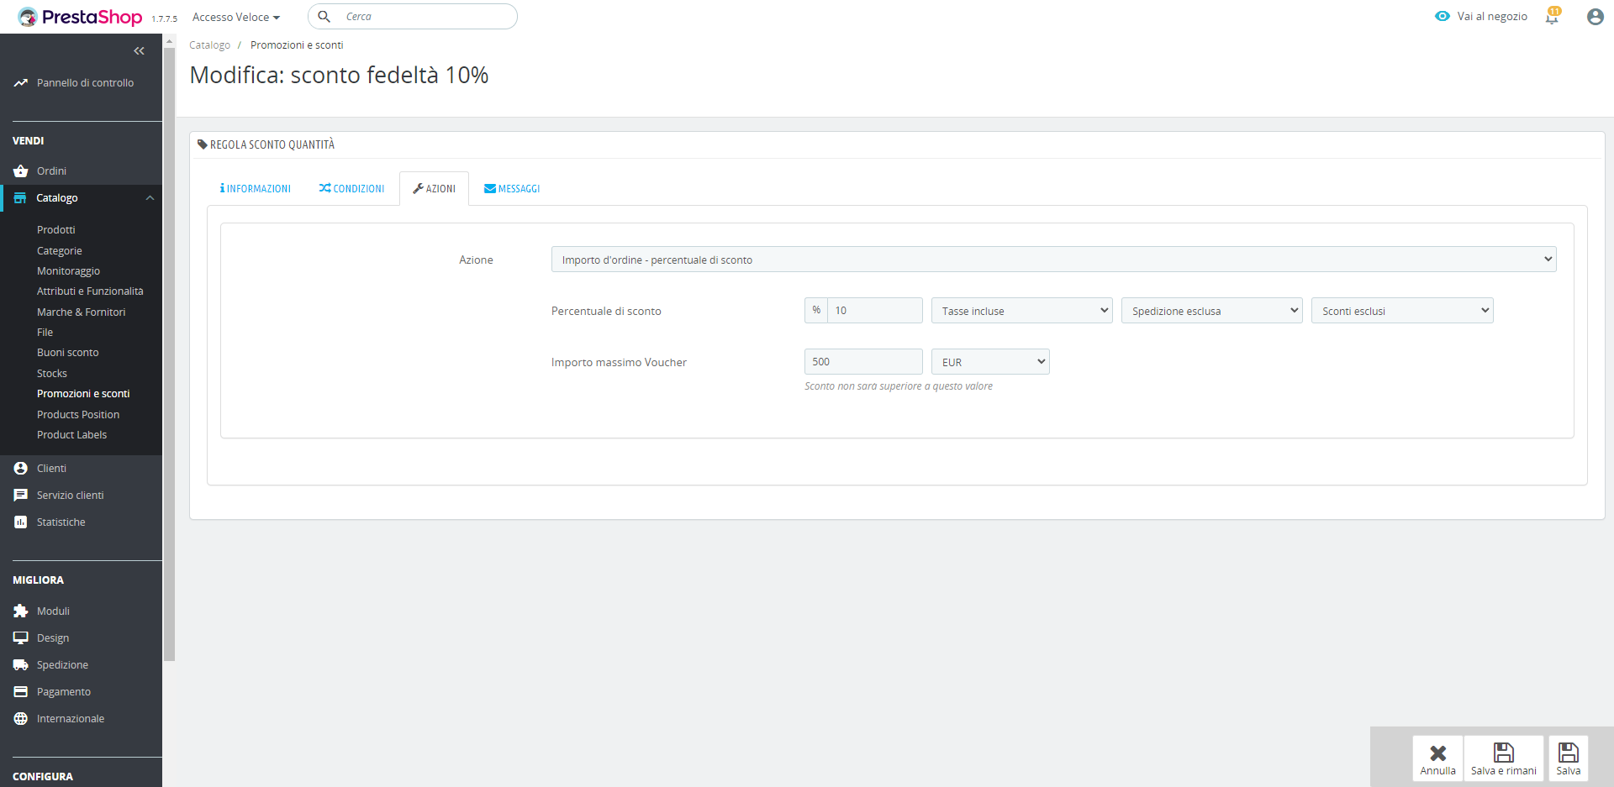Open Promozioni e sconti menu item
The height and width of the screenshot is (787, 1614).
(83, 394)
